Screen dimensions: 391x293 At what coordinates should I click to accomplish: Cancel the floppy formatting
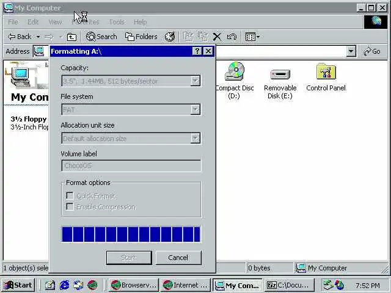[178, 258]
